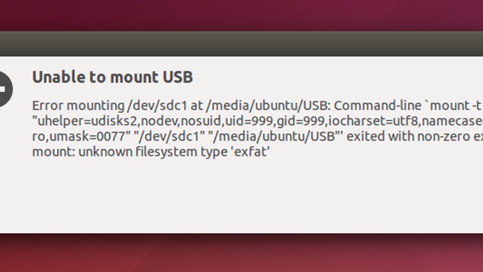Click the desktop wallpaper below the dialog
This screenshot has height=272, width=483.
(x=241, y=253)
